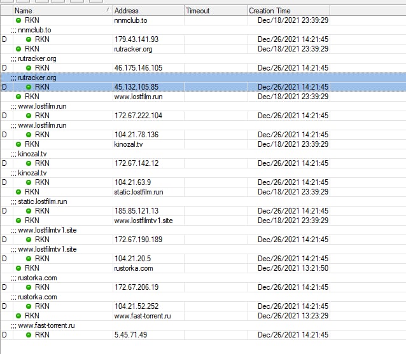Click the green status dot in 104.21.52.252 row

pos(29,306)
